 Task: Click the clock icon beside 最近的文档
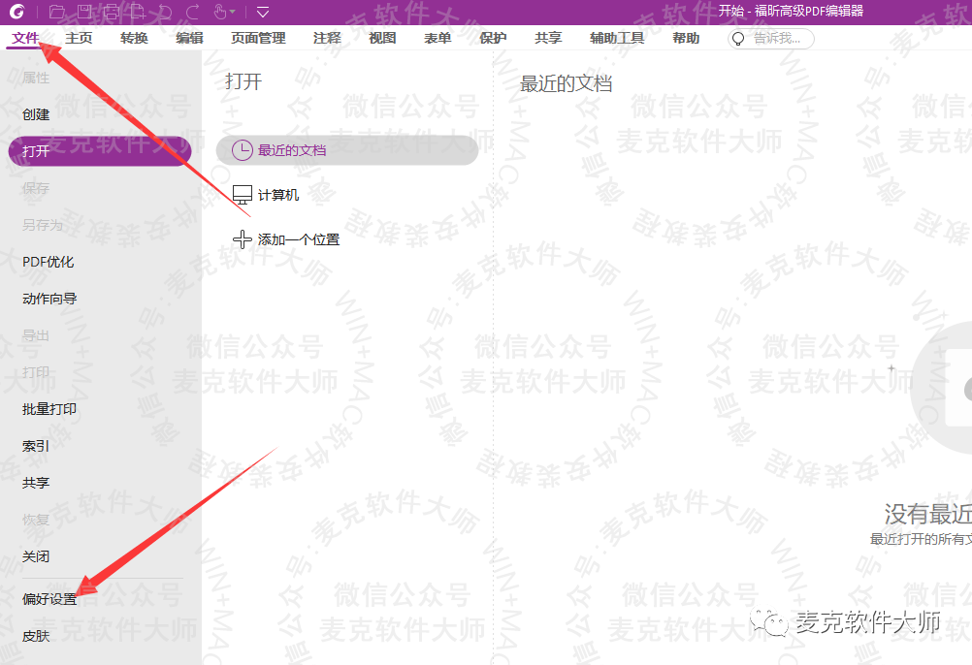tap(242, 150)
